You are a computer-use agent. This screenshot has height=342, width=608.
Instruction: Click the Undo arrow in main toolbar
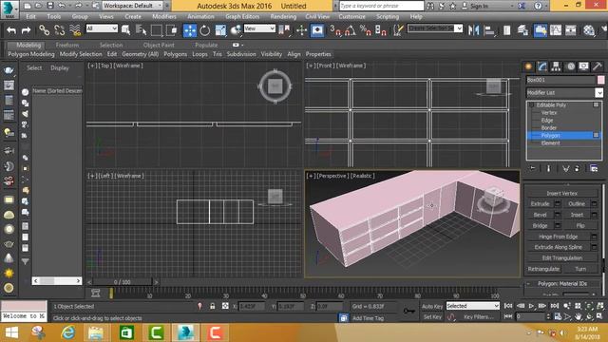[x=11, y=30]
